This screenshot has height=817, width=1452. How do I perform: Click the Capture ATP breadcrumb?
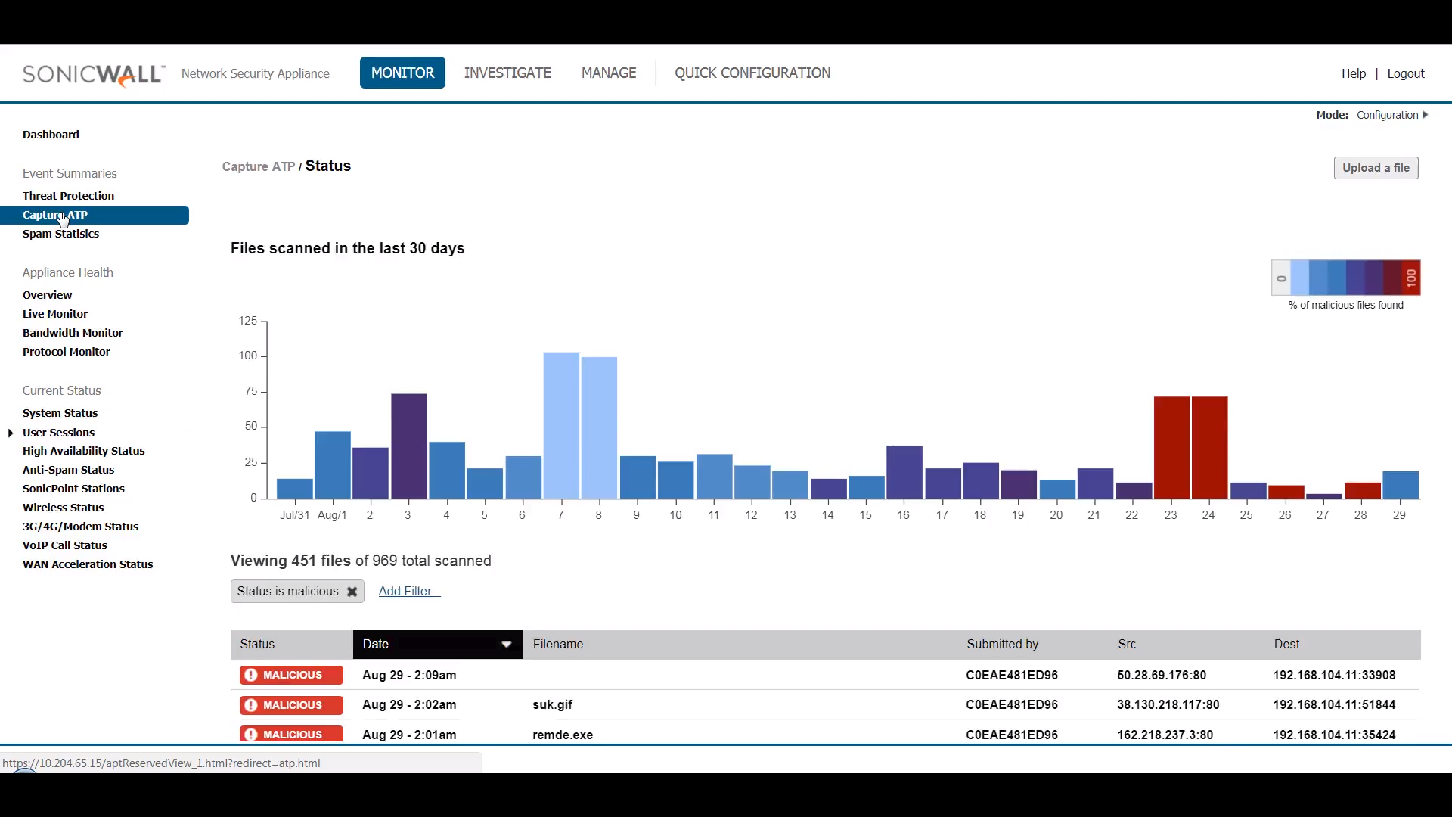point(258,166)
